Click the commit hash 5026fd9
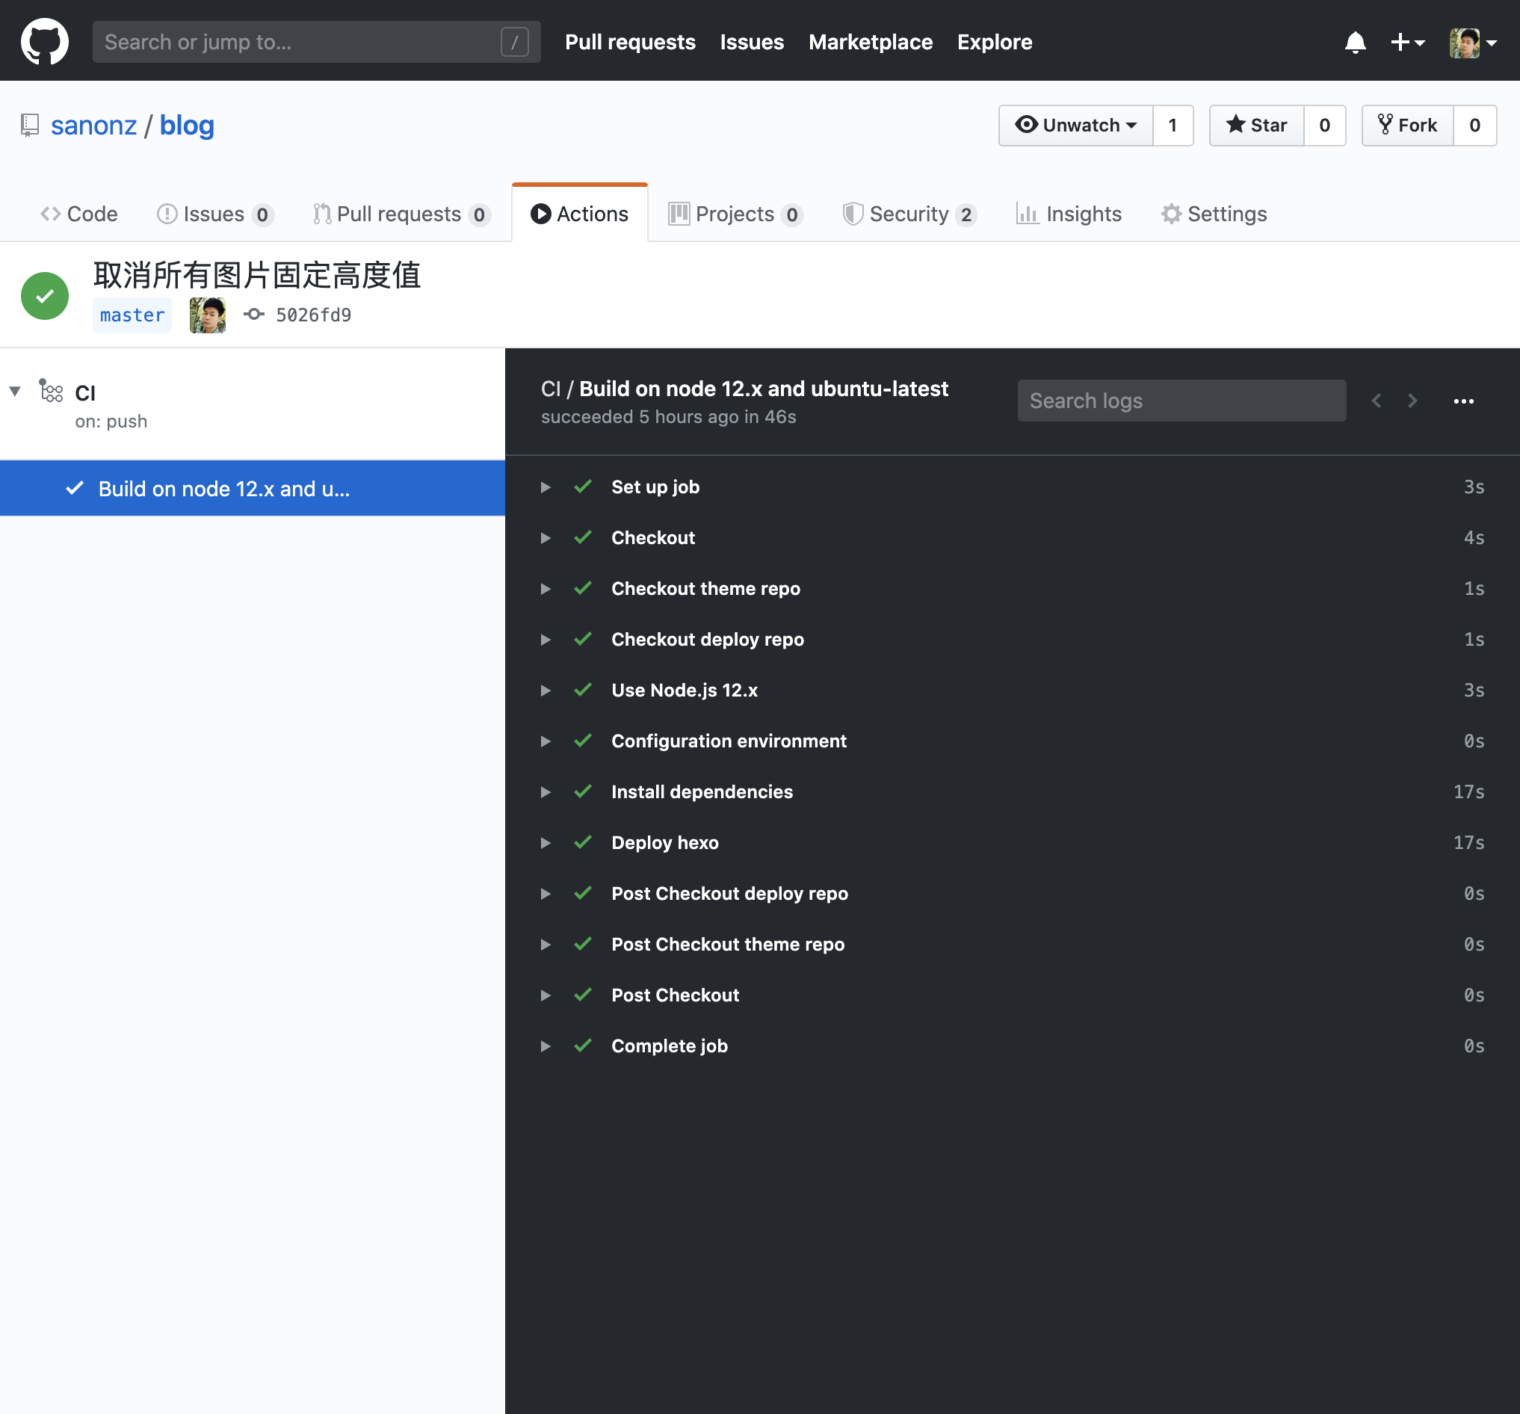 tap(312, 315)
